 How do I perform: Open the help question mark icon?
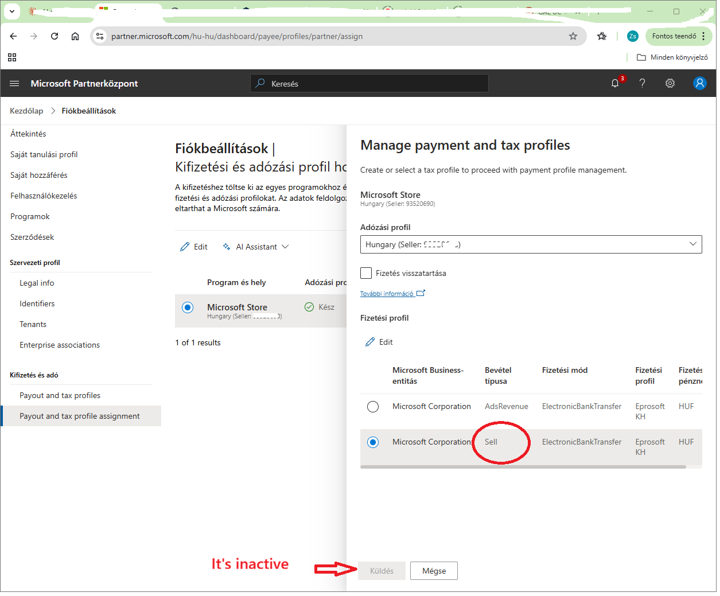[x=643, y=84]
